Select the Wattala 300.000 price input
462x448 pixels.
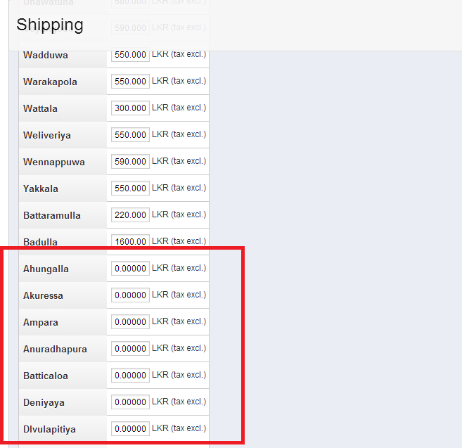(x=130, y=108)
